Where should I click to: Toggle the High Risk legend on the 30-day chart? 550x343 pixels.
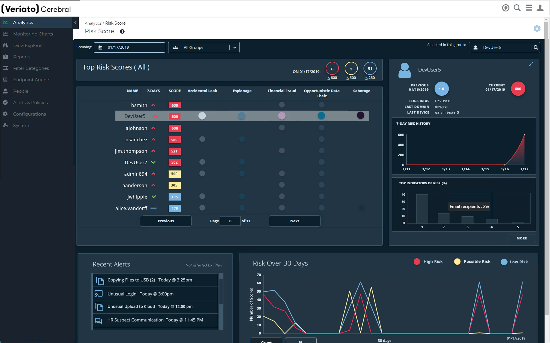tap(428, 261)
